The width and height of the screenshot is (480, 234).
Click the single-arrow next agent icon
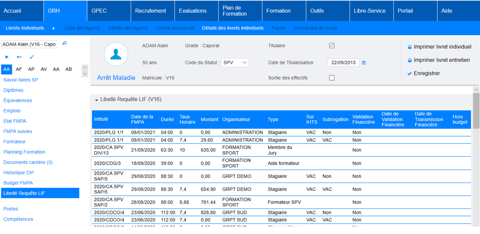click(7, 57)
